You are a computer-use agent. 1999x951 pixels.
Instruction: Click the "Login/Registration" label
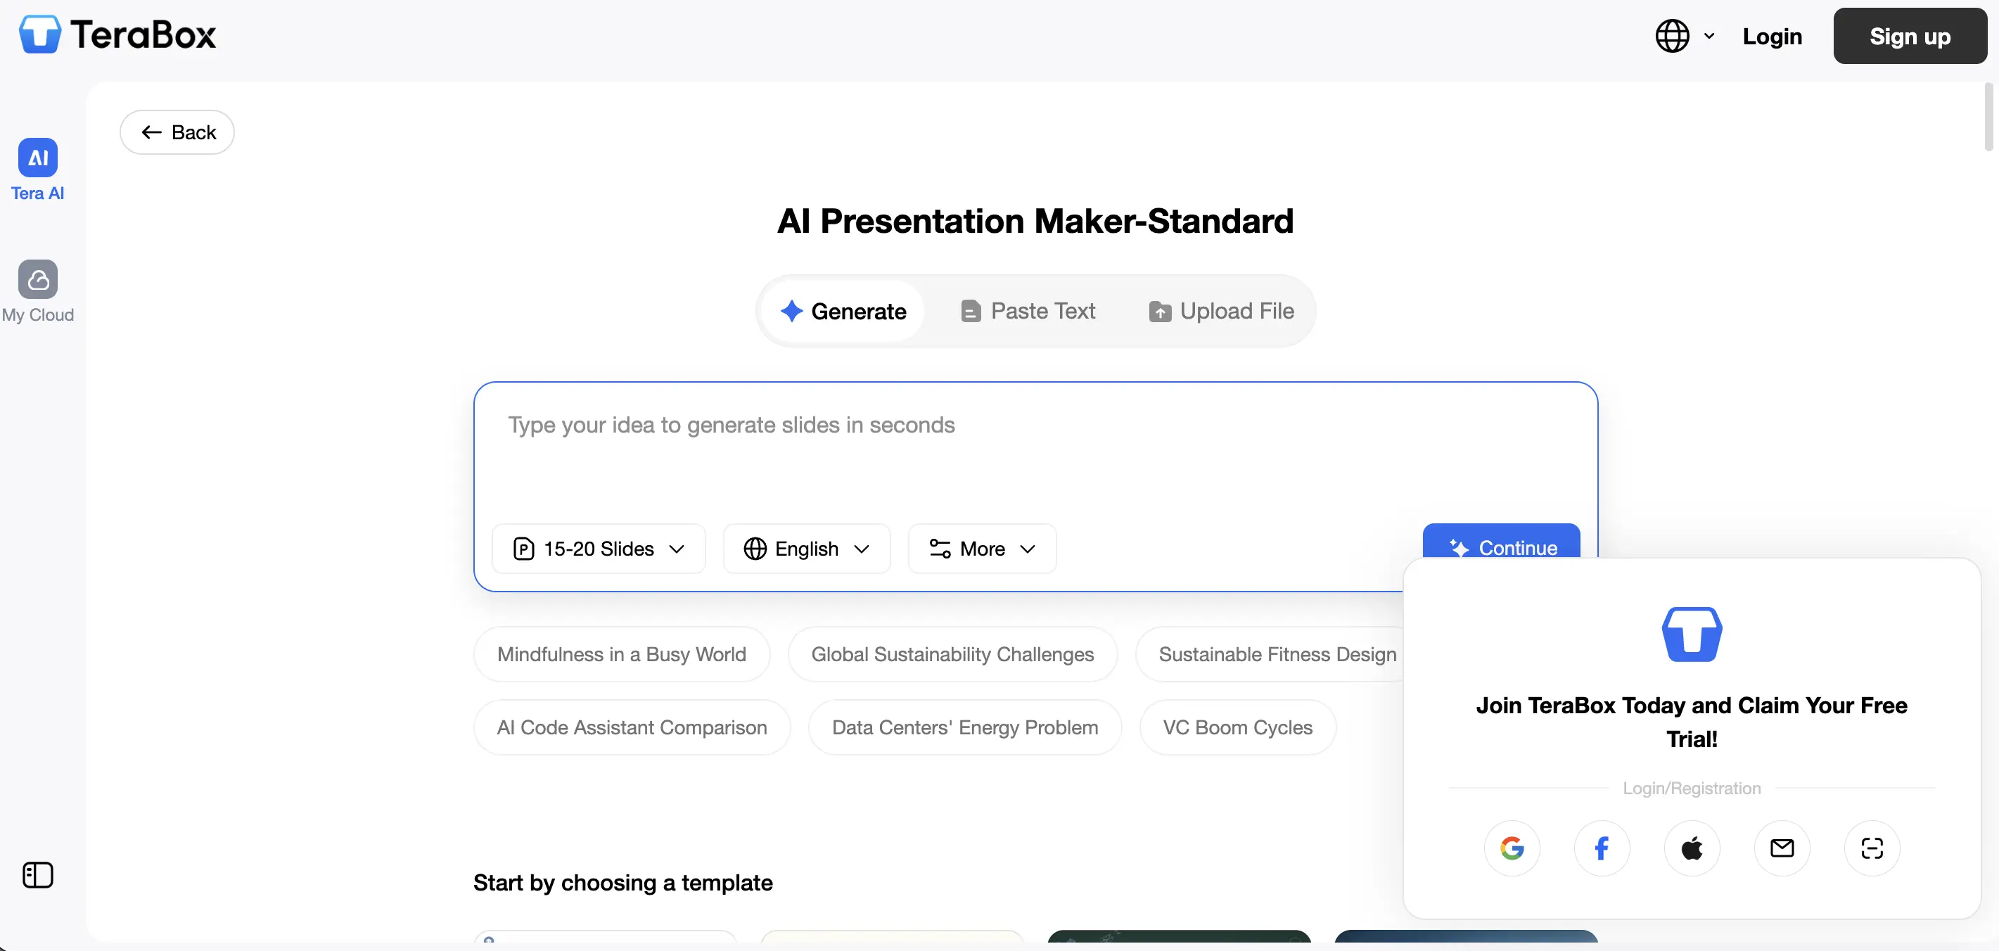tap(1692, 788)
